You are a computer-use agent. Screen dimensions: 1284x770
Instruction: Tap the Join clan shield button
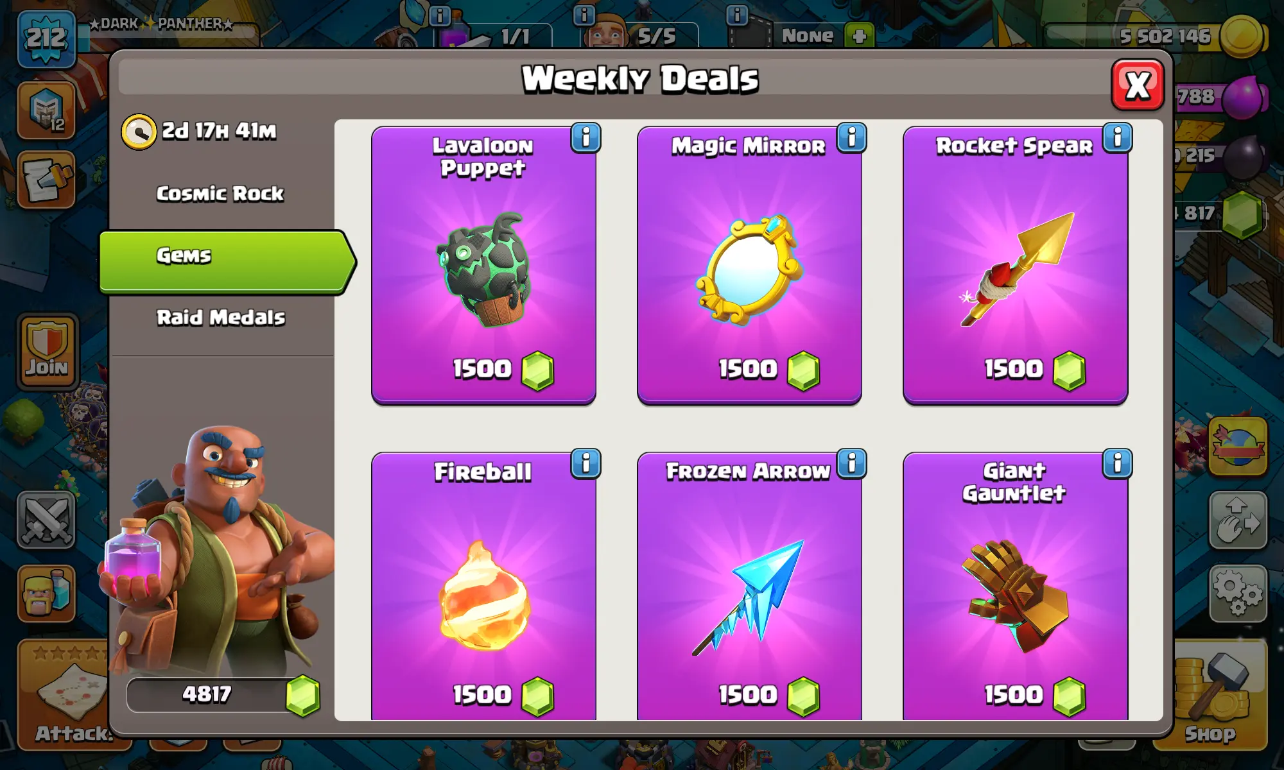[47, 352]
